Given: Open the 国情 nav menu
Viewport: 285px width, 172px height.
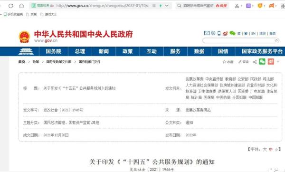Looking at the screenshot, I should pos(223,51).
